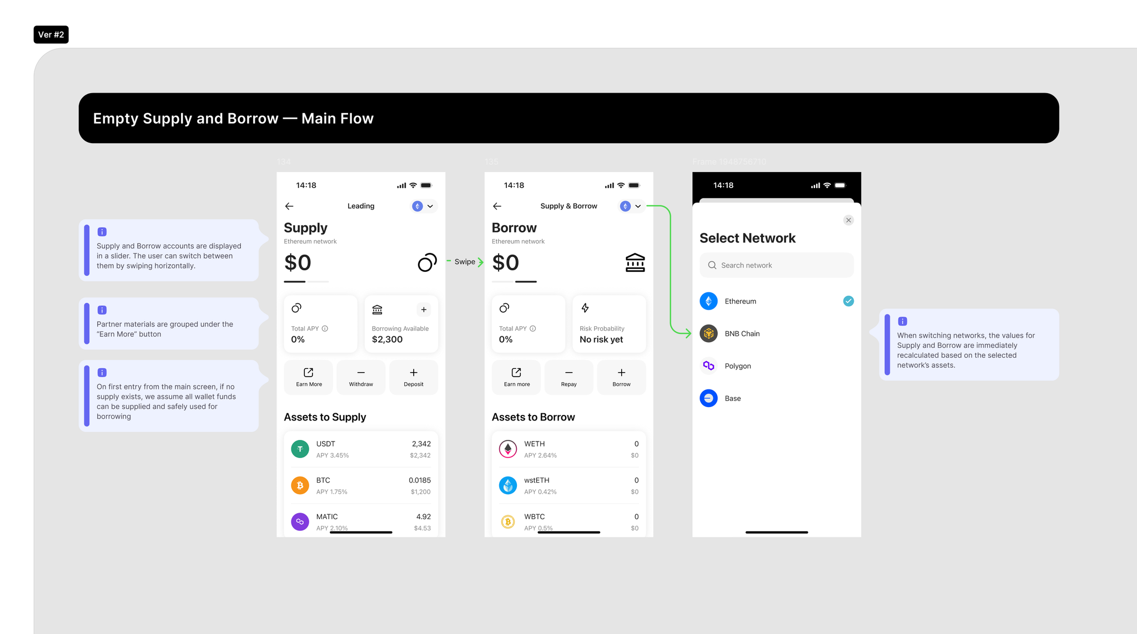
Task: Click the Search network input field
Action: [x=776, y=265]
